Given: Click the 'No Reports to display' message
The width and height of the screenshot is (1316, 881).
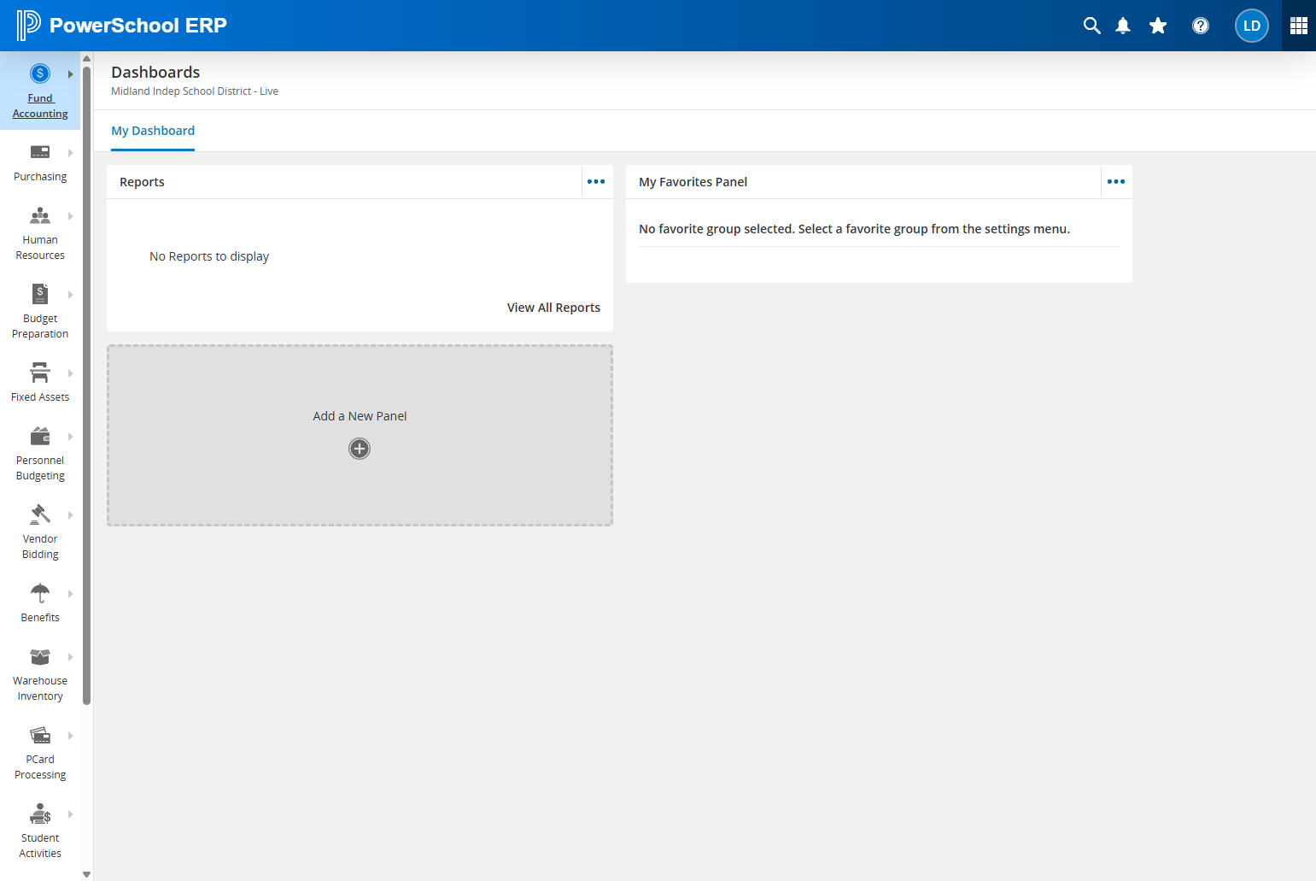Looking at the screenshot, I should (x=209, y=256).
